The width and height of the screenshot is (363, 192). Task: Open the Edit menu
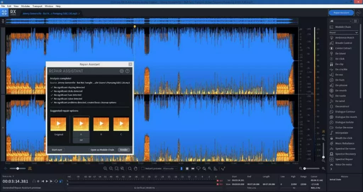9,6
